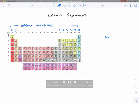Click the handwritten 'Lewis Symbols' title
The height and width of the screenshot is (104, 139).
pyautogui.click(x=68, y=15)
